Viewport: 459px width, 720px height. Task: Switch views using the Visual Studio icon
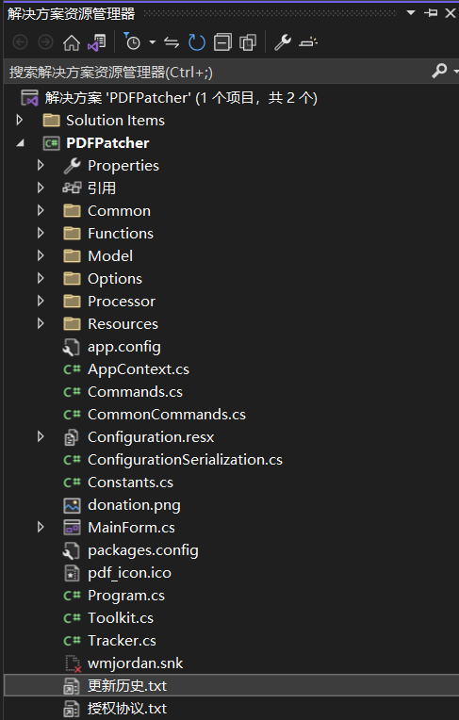97,42
